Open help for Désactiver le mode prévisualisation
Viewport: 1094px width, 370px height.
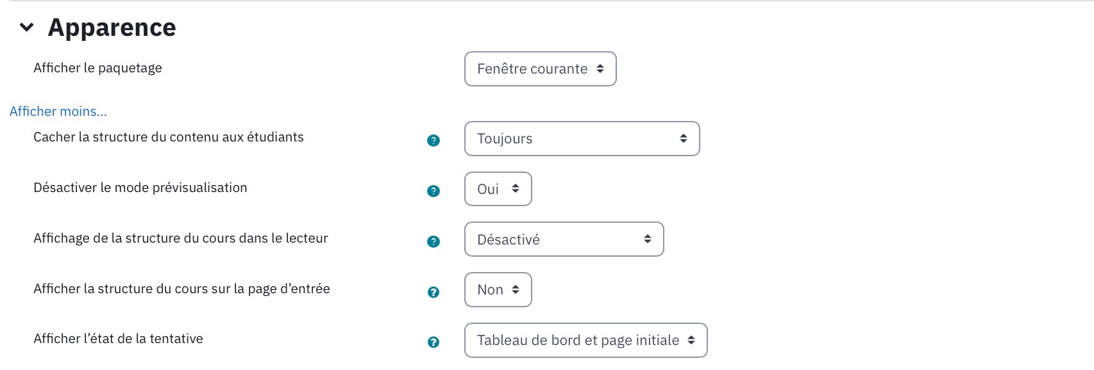433,191
